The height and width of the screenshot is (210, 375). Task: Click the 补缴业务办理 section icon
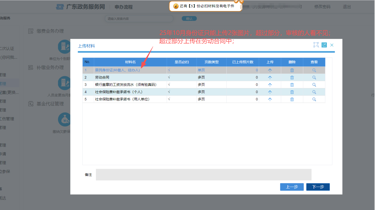click(x=31, y=68)
